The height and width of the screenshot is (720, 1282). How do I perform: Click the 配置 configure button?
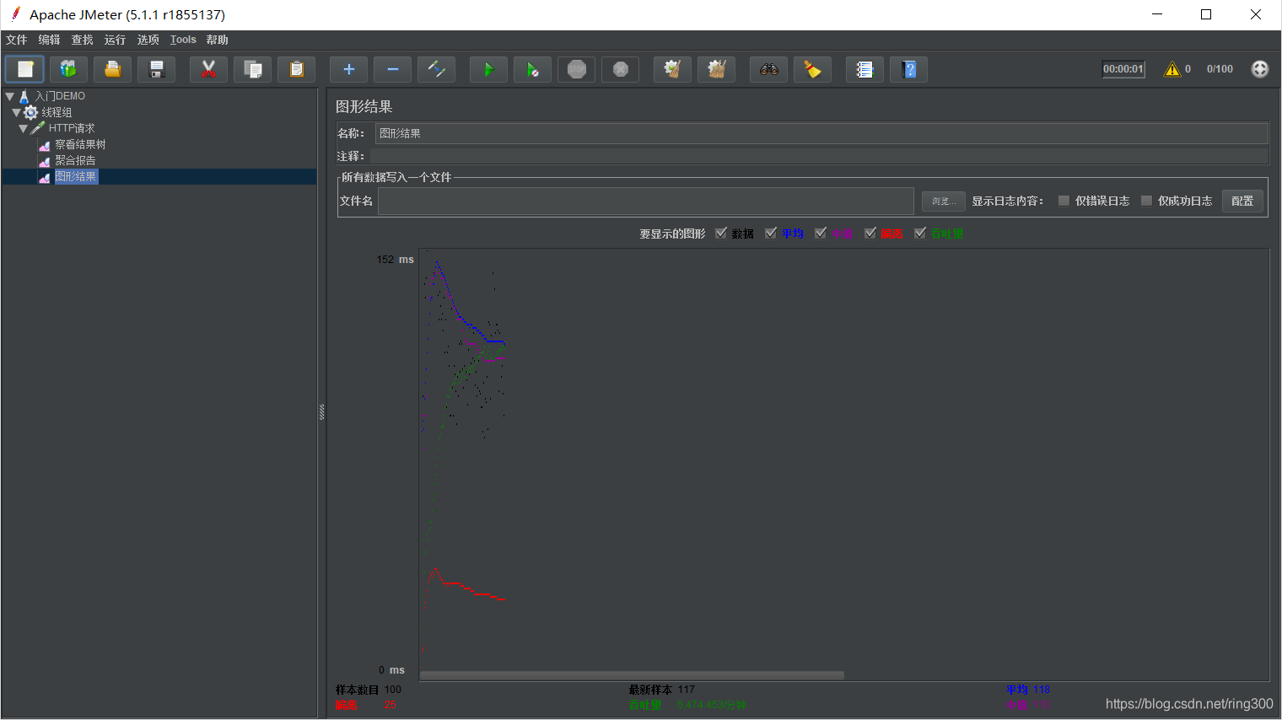(x=1242, y=201)
